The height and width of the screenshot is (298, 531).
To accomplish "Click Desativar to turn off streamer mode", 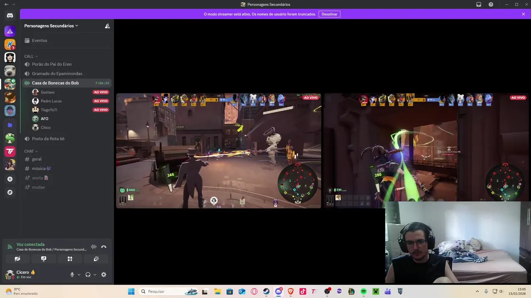I will coord(329,14).
